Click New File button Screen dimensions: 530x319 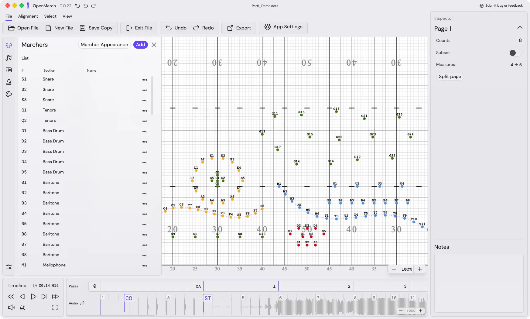[x=59, y=28]
